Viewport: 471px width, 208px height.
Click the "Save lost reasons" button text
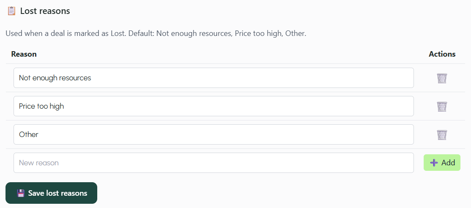(x=58, y=193)
